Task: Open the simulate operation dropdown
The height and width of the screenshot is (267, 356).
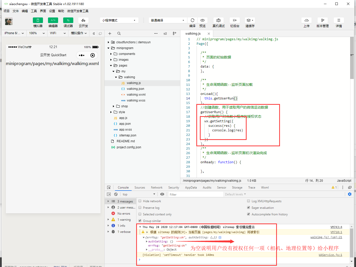Action: click(79, 33)
